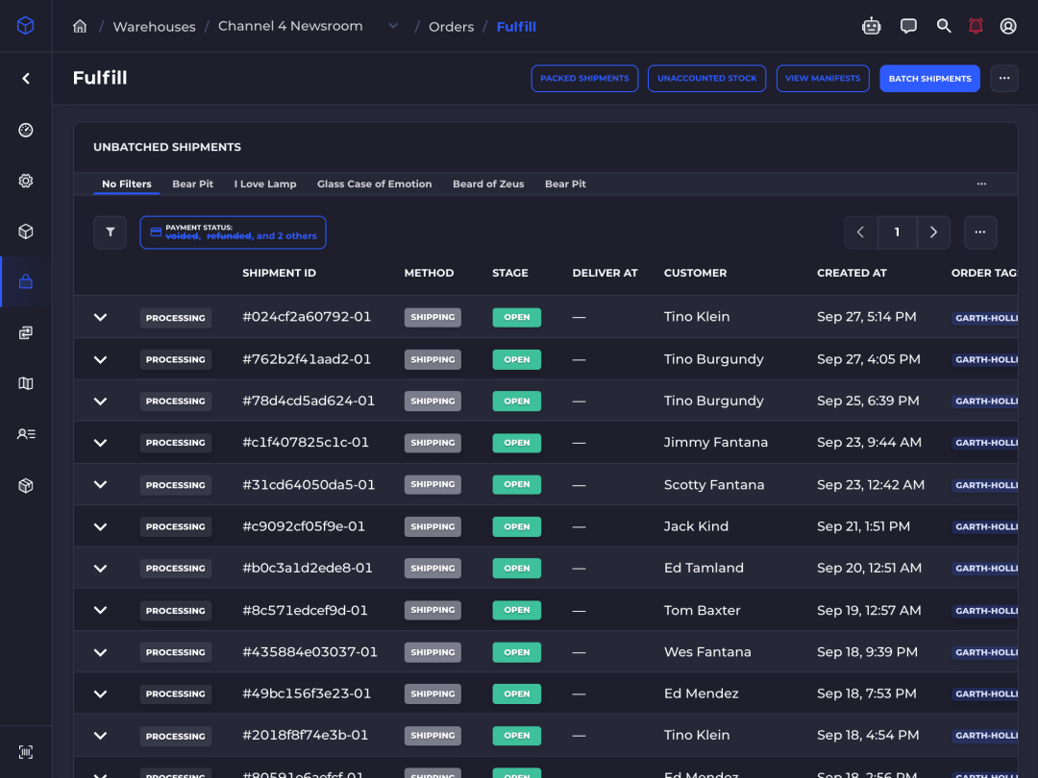The width and height of the screenshot is (1038, 778).
Task: Open the chat messages icon
Action: 908,26
